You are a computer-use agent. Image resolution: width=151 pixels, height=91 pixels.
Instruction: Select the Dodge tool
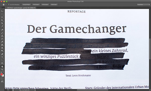pyautogui.click(x=2, y=51)
